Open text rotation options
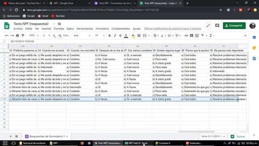This screenshot has width=259, height=146. tap(178, 36)
